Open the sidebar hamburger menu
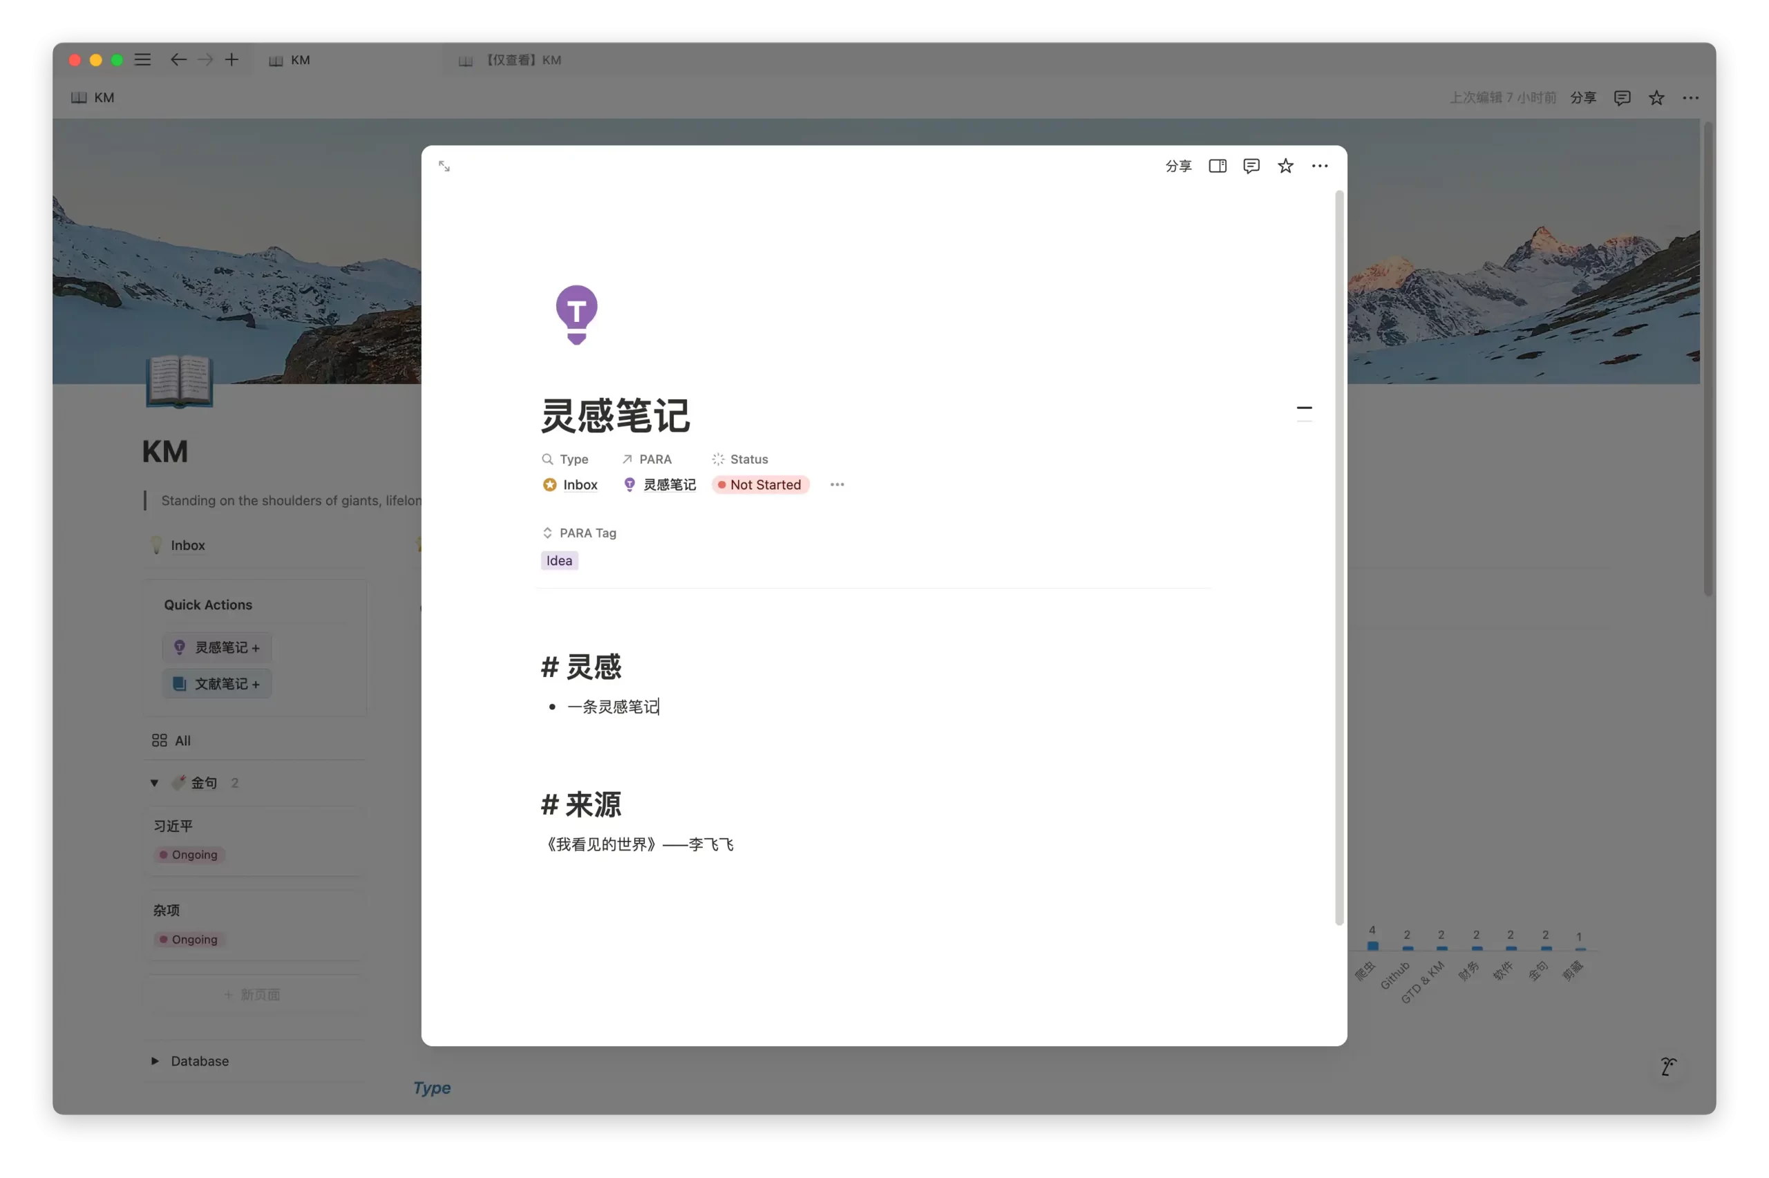1769x1178 pixels. [x=142, y=59]
